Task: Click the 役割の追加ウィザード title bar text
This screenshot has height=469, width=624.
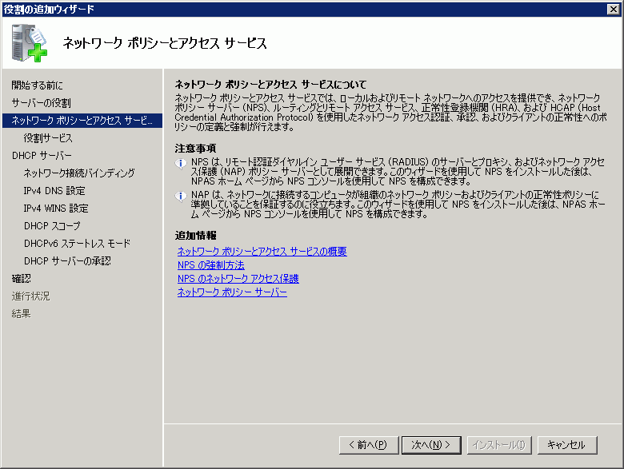Action: click(x=49, y=9)
